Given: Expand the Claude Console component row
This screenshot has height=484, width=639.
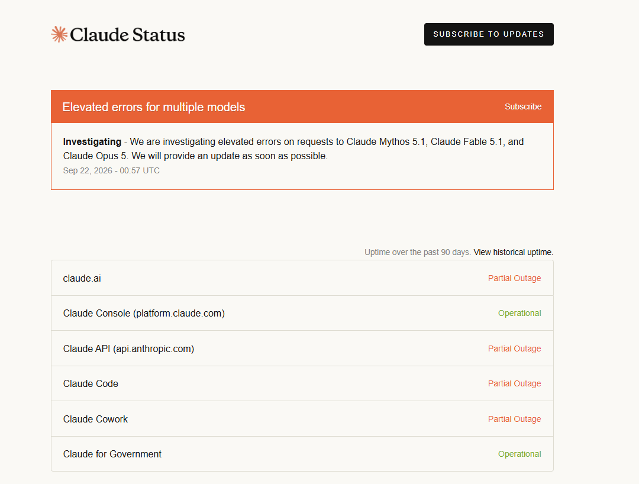Looking at the screenshot, I should tap(302, 313).
